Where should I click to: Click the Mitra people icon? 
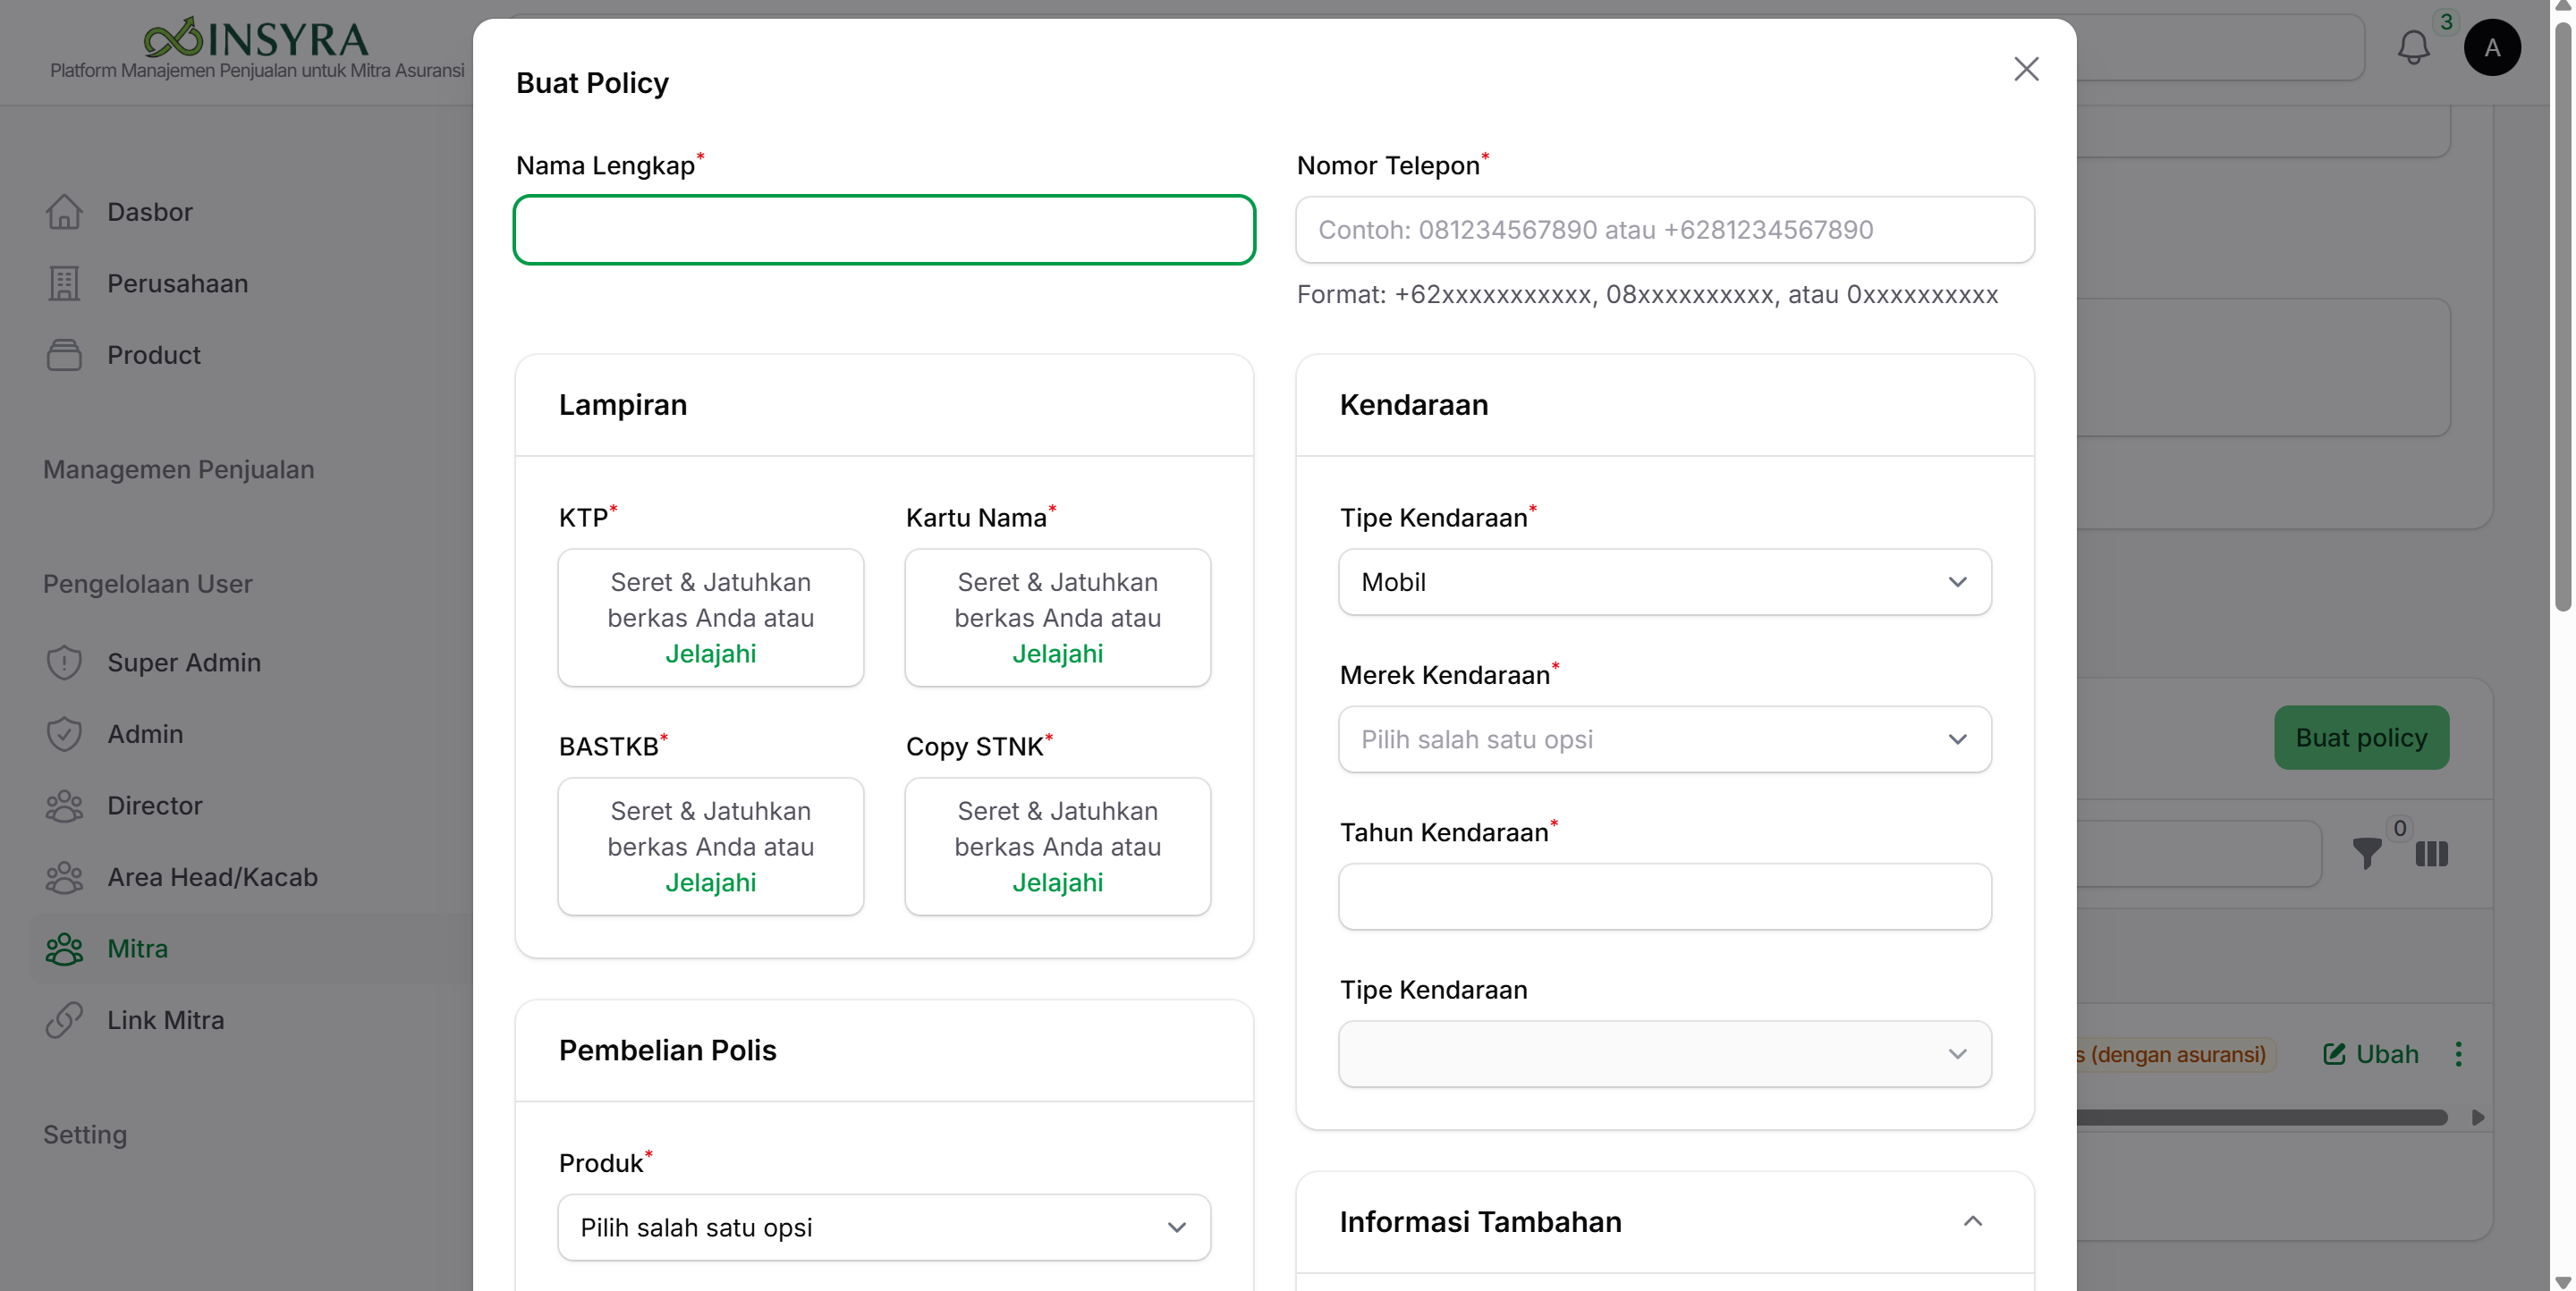(64, 949)
